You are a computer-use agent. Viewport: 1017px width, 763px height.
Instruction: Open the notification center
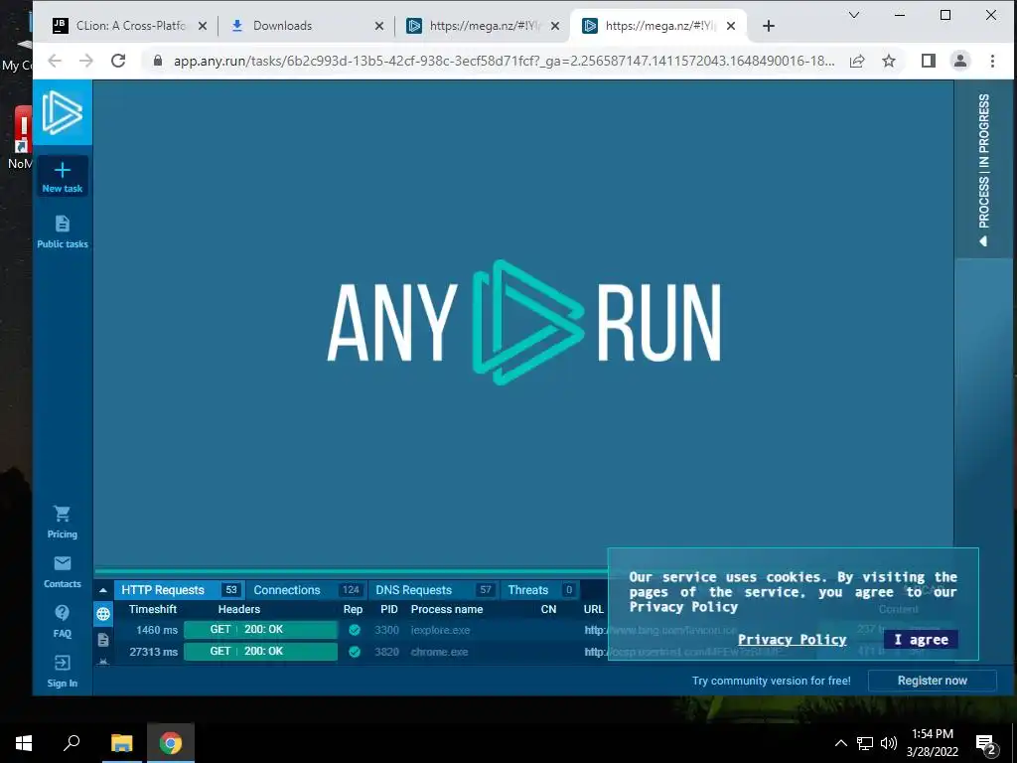click(985, 744)
